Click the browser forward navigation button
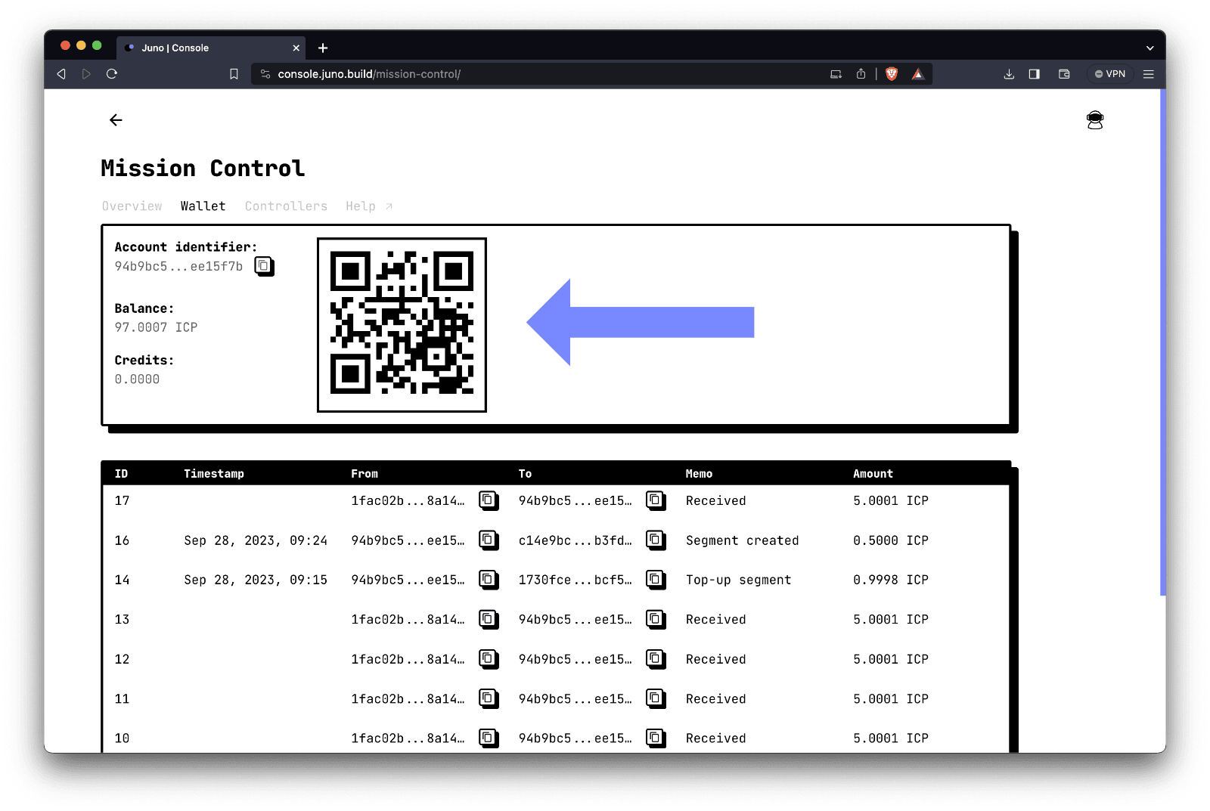 pyautogui.click(x=86, y=74)
